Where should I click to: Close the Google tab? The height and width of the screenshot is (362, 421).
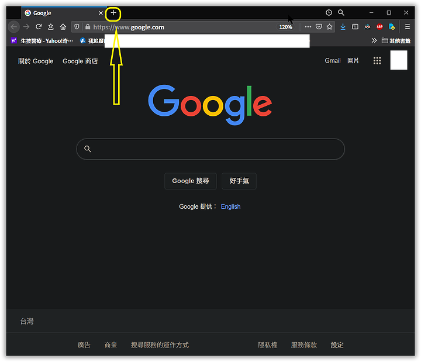click(101, 13)
